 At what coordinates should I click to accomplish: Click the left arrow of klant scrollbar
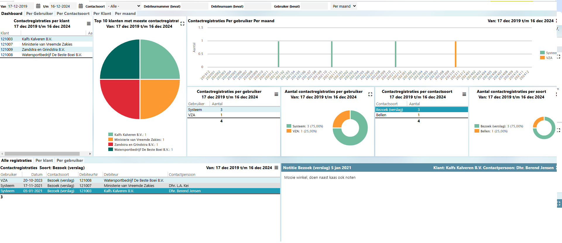click(x=2, y=154)
